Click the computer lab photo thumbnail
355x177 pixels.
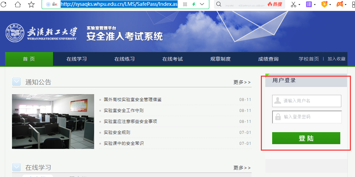pyautogui.click(x=53, y=122)
